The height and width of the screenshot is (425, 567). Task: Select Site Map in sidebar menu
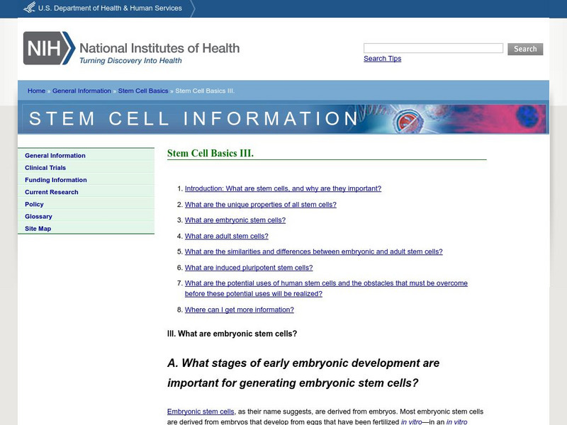(x=38, y=228)
